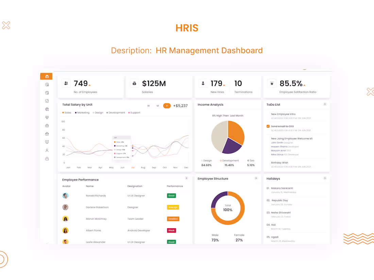
Task: Select the globe search icon in sidebar
Action: [x=47, y=109]
